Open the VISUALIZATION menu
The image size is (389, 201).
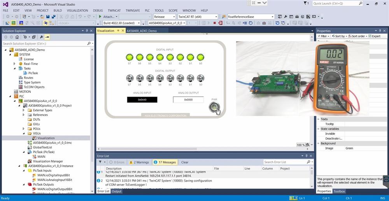point(77,10)
